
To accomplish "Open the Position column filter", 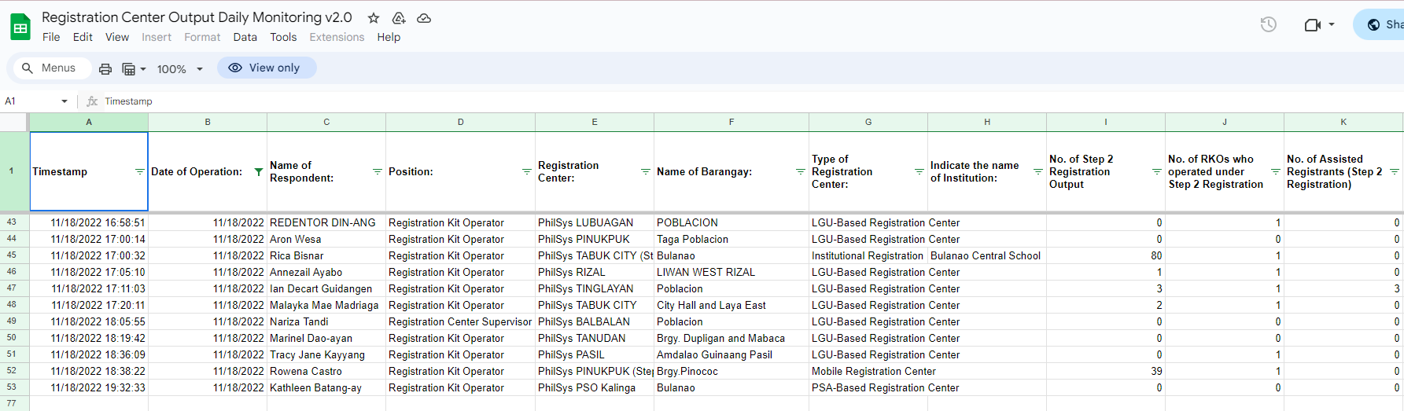I will coord(526,171).
